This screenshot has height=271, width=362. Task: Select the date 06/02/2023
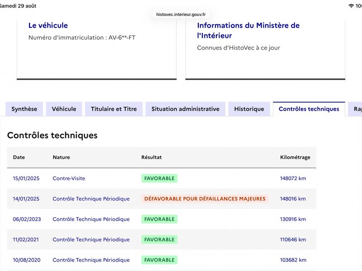pyautogui.click(x=27, y=219)
